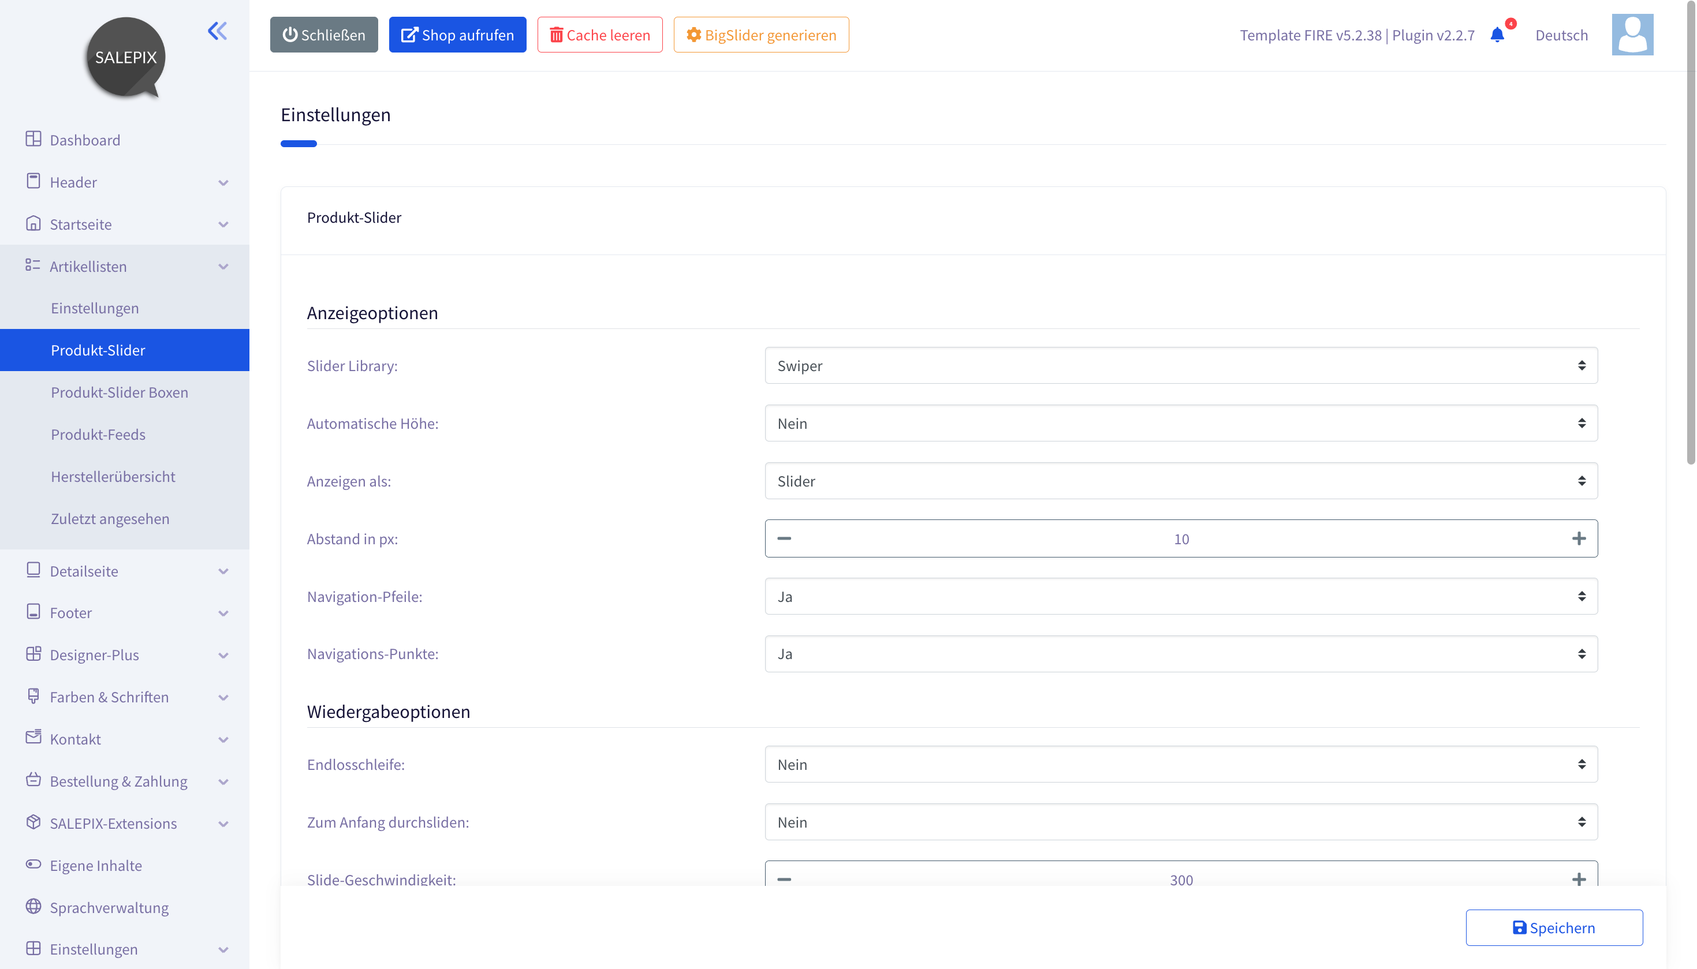Click the SALEPIX logo
Image resolution: width=1697 pixels, height=969 pixels.
pos(126,58)
